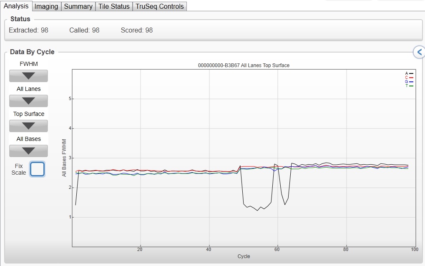Click the Scored: 98 status text
Image resolution: width=425 pixels, height=266 pixels.
[137, 30]
